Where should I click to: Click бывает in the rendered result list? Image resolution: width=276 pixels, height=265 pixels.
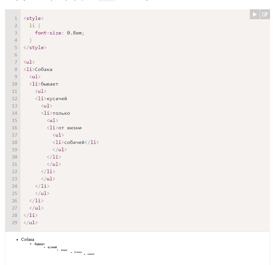click(x=39, y=244)
